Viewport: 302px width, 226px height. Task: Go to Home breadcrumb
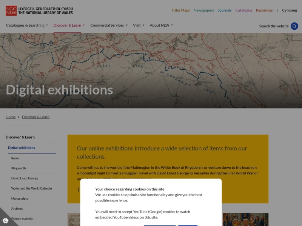point(11,117)
